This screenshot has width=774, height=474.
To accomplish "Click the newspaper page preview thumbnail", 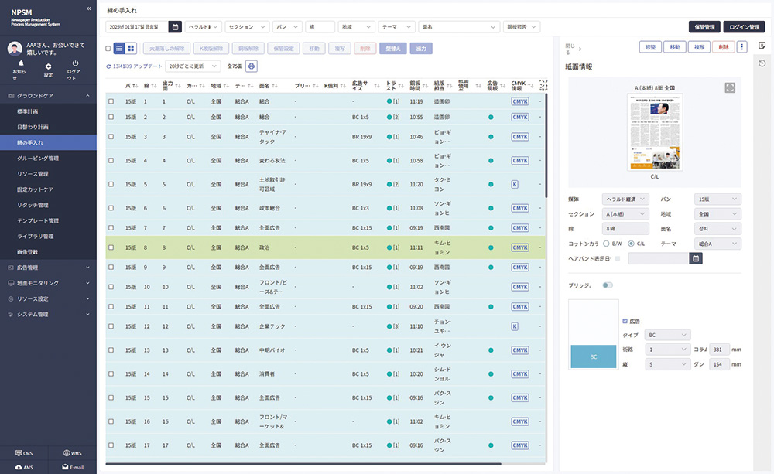I will point(655,131).
